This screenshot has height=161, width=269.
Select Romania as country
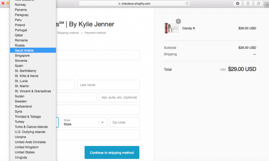(x=33, y=40)
